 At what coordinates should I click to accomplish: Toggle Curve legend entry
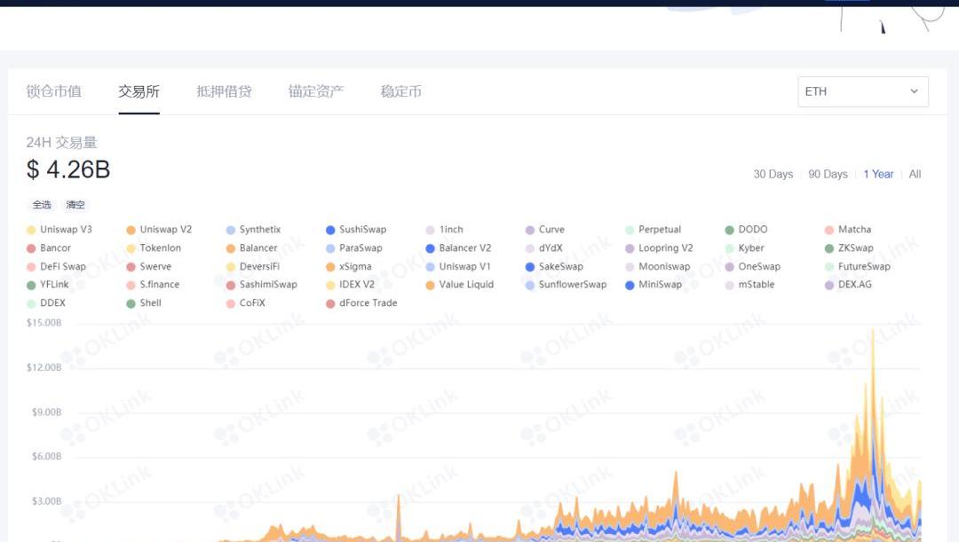[545, 230]
